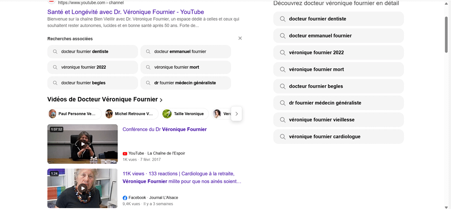Play the 1:24 Facebook video thumbnail

83,188
